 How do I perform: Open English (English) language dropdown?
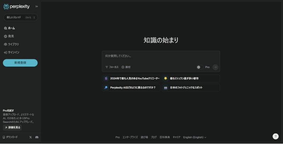tap(195, 137)
